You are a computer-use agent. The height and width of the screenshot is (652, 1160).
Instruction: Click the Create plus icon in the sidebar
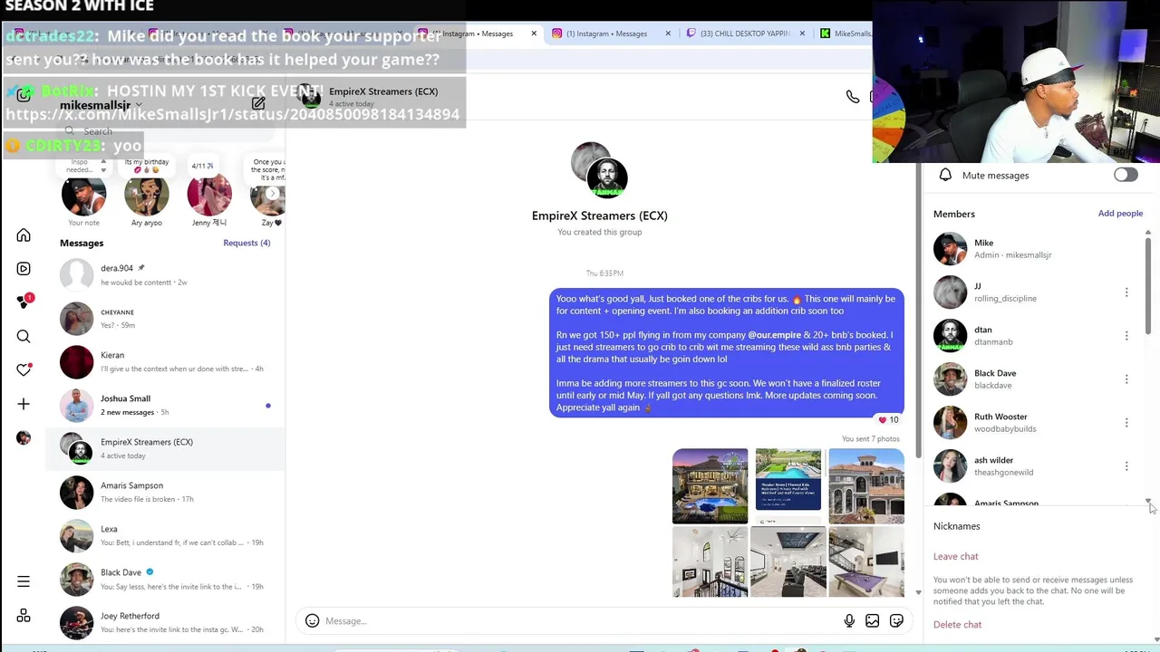pyautogui.click(x=24, y=404)
